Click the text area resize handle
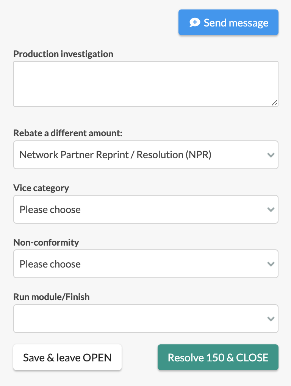The height and width of the screenshot is (386, 291). (x=274, y=103)
